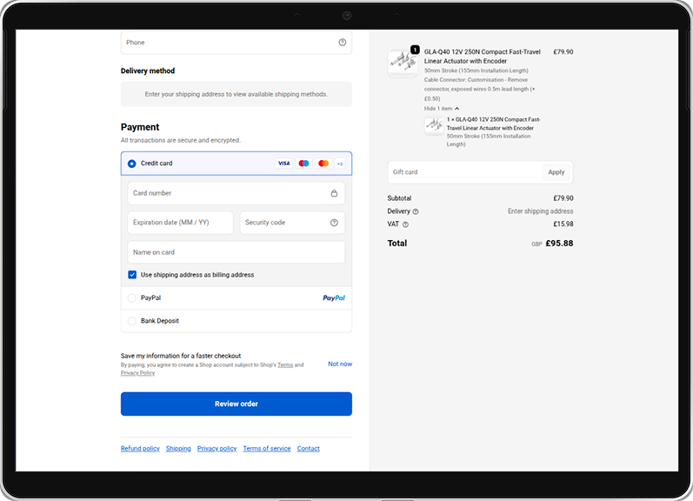Click the VAT info help icon
This screenshot has height=501, width=693.
pos(405,224)
